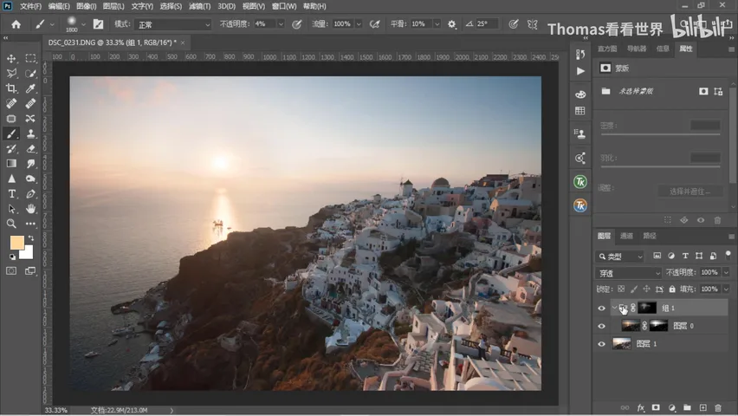Click the 密度 density slider
The image size is (738, 416).
[x=660, y=134]
